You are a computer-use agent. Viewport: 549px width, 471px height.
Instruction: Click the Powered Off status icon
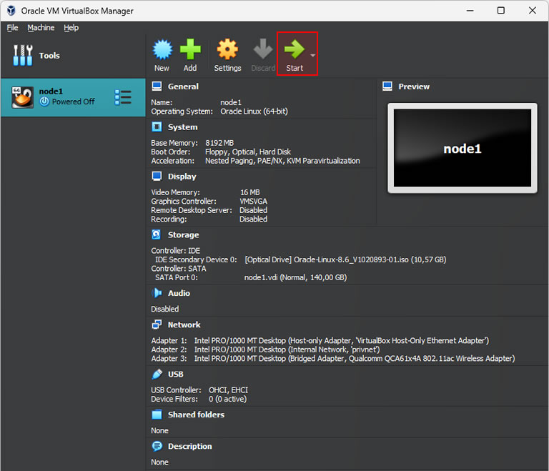pos(44,101)
